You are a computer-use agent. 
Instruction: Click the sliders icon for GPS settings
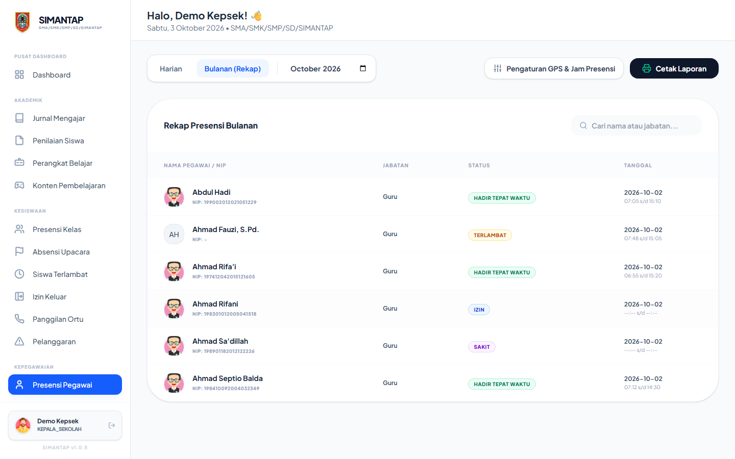point(498,68)
